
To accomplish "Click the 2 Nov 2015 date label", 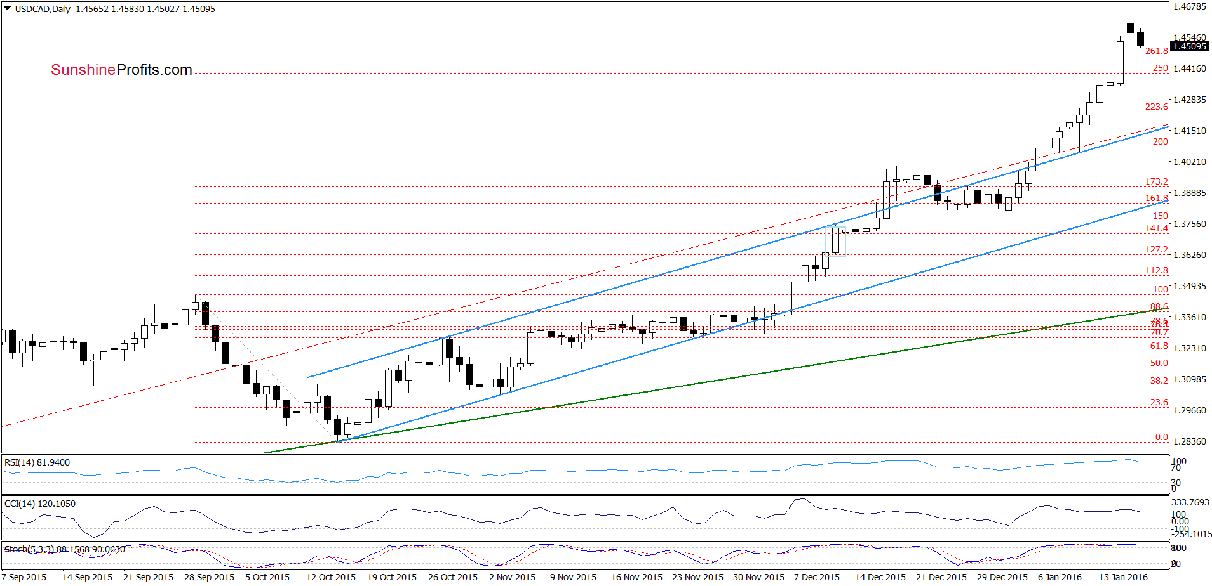I will click(x=512, y=577).
